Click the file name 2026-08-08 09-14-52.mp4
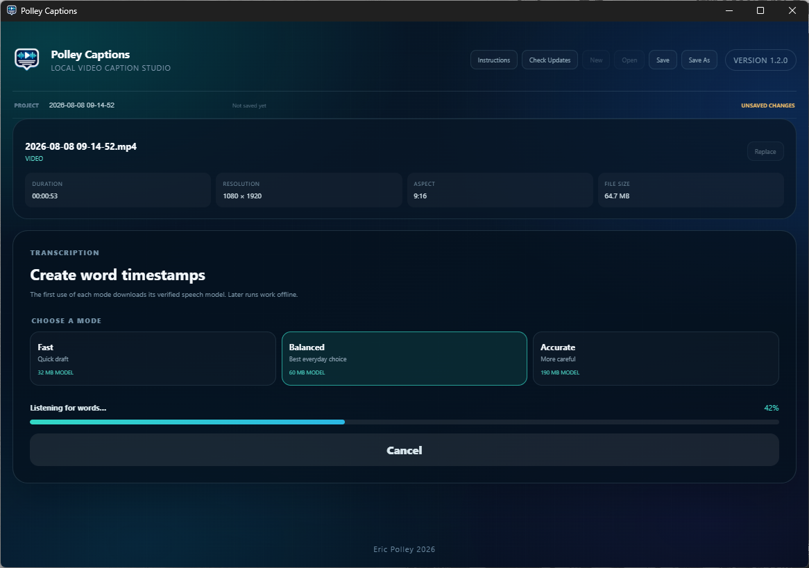The image size is (809, 568). tap(80, 146)
